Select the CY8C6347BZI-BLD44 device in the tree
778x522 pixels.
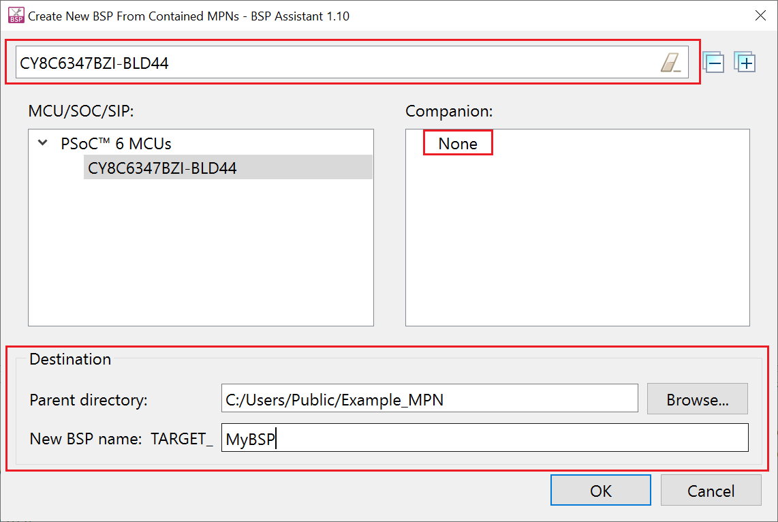click(228, 168)
